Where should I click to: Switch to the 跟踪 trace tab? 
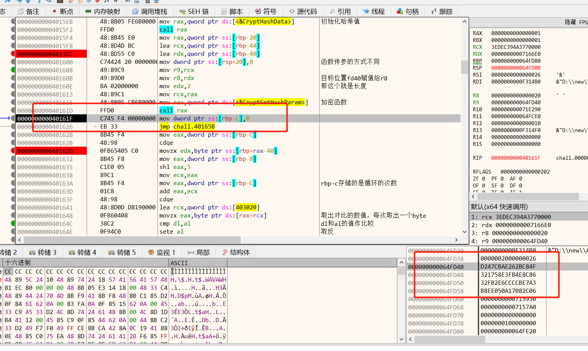point(442,12)
